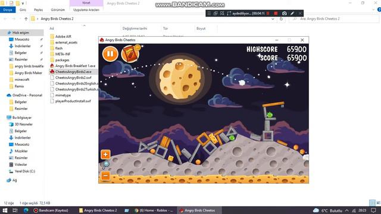The image size is (381, 214).
Task: Click the green pig on the tower
Action: (x=270, y=115)
